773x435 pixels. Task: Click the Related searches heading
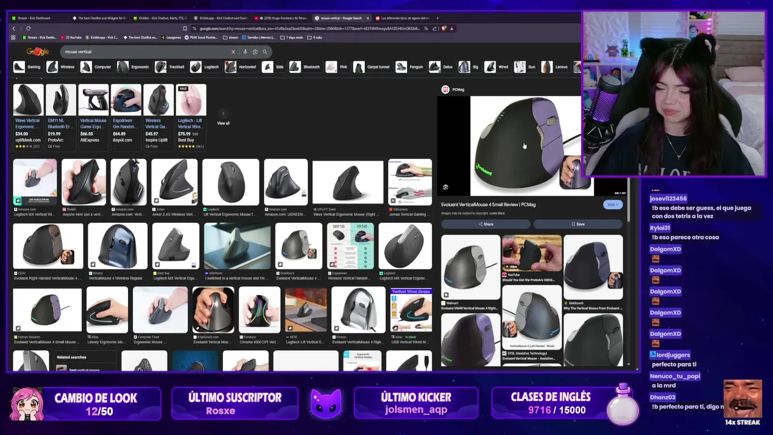click(71, 357)
